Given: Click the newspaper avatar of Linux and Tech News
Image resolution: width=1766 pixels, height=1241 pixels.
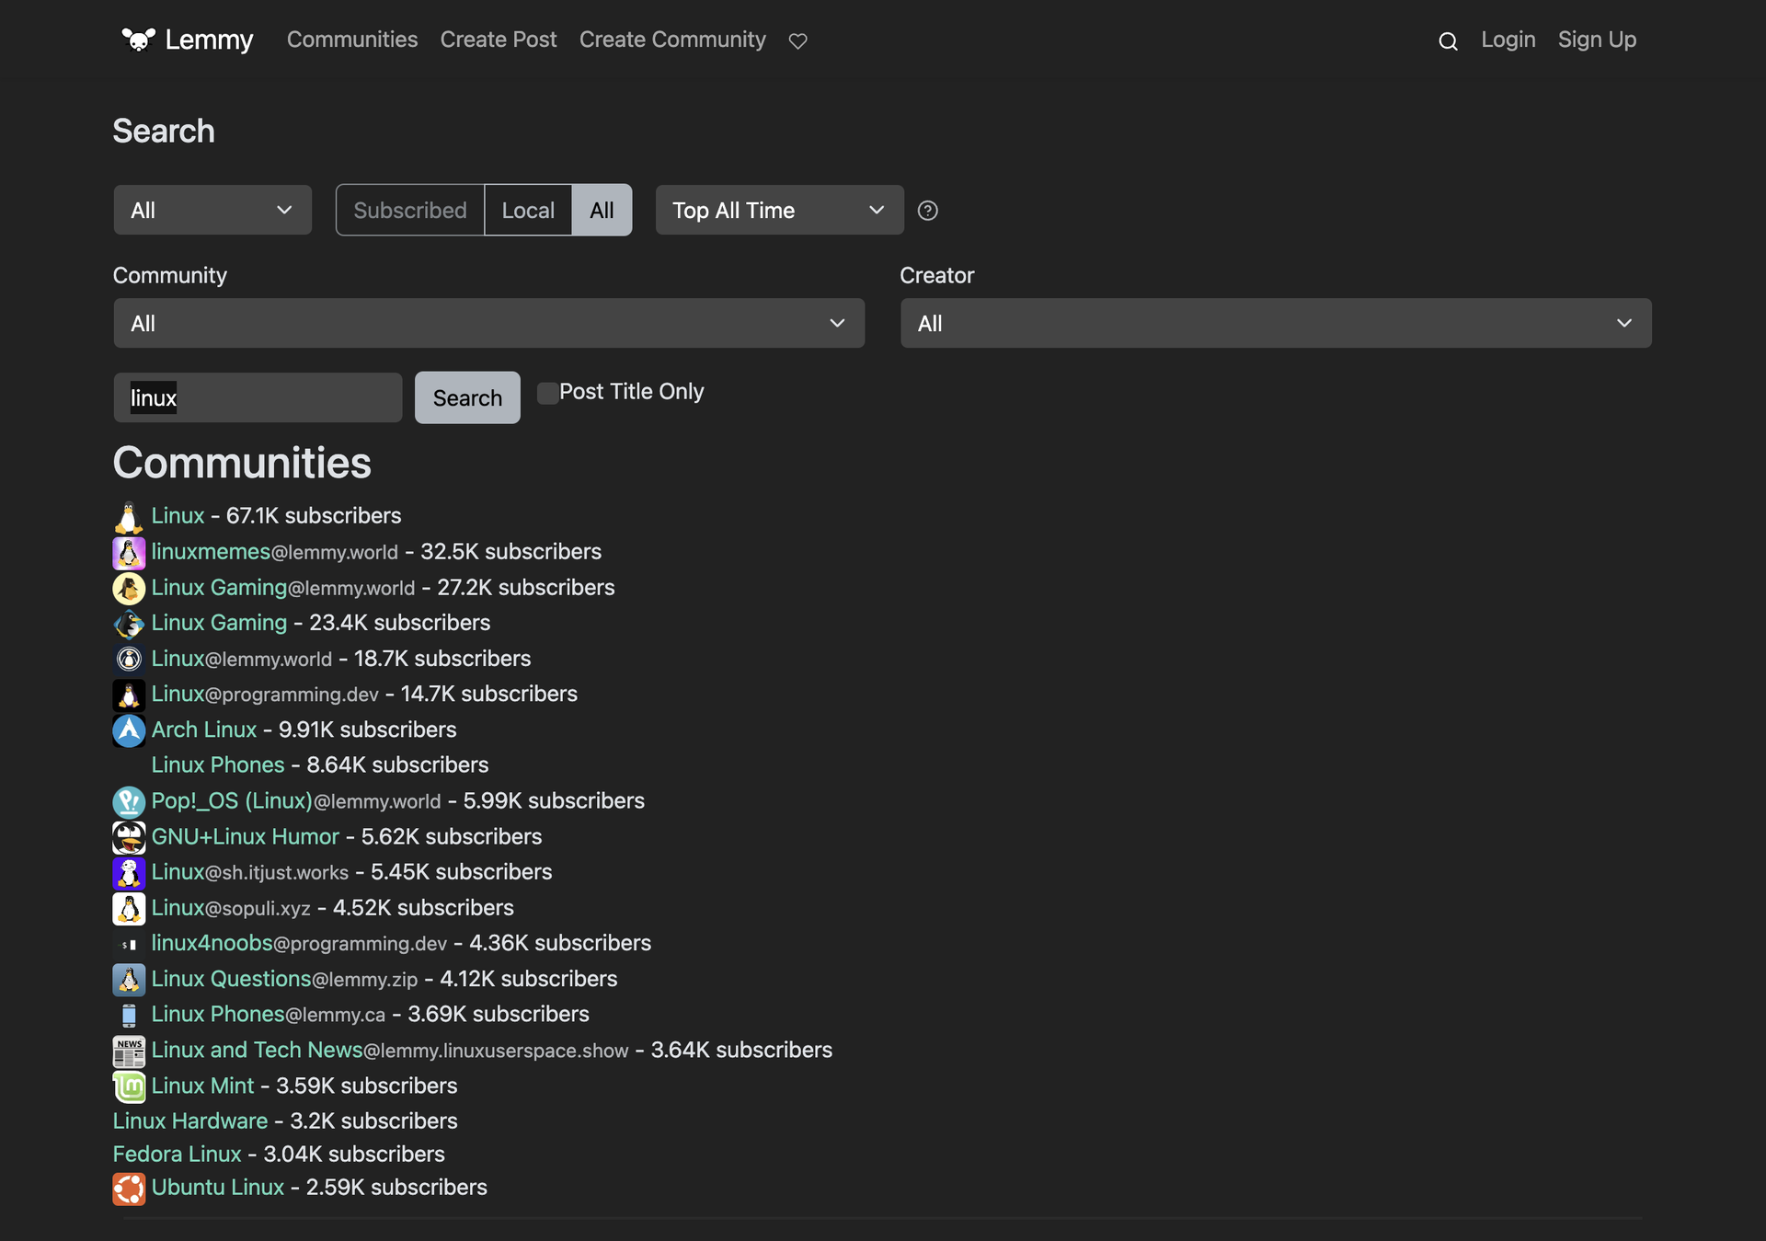Looking at the screenshot, I should click(129, 1051).
